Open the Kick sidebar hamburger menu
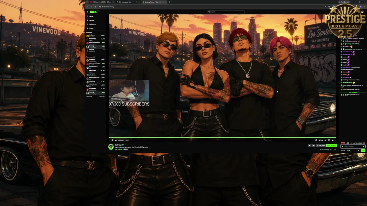 pyautogui.click(x=87, y=12)
